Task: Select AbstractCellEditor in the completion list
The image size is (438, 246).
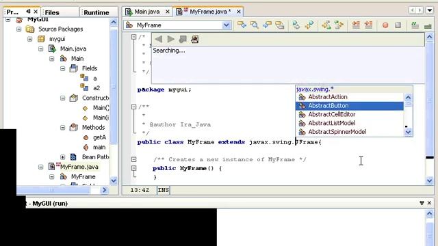Action: pos(350,114)
